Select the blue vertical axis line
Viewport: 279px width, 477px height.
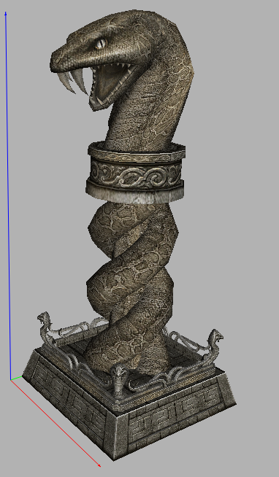click(7, 195)
